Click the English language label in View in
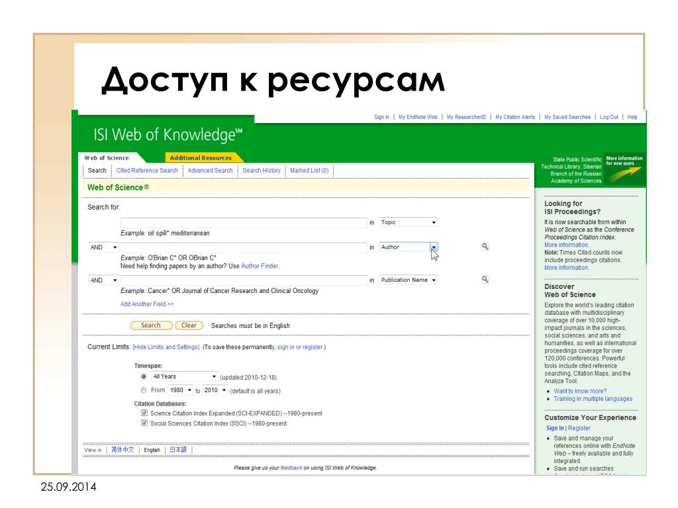This screenshot has width=678, height=508. tap(152, 450)
